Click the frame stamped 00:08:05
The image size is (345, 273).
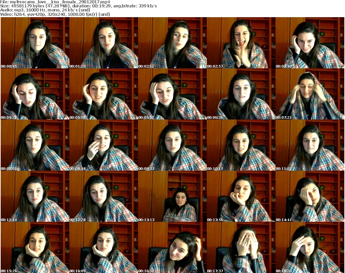(35, 145)
